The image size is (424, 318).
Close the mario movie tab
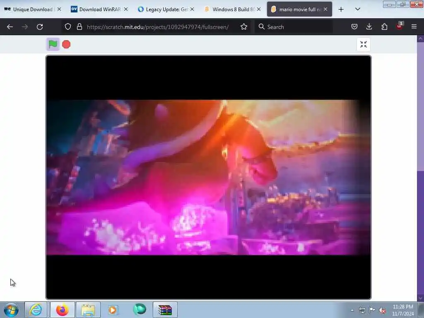coord(325,9)
